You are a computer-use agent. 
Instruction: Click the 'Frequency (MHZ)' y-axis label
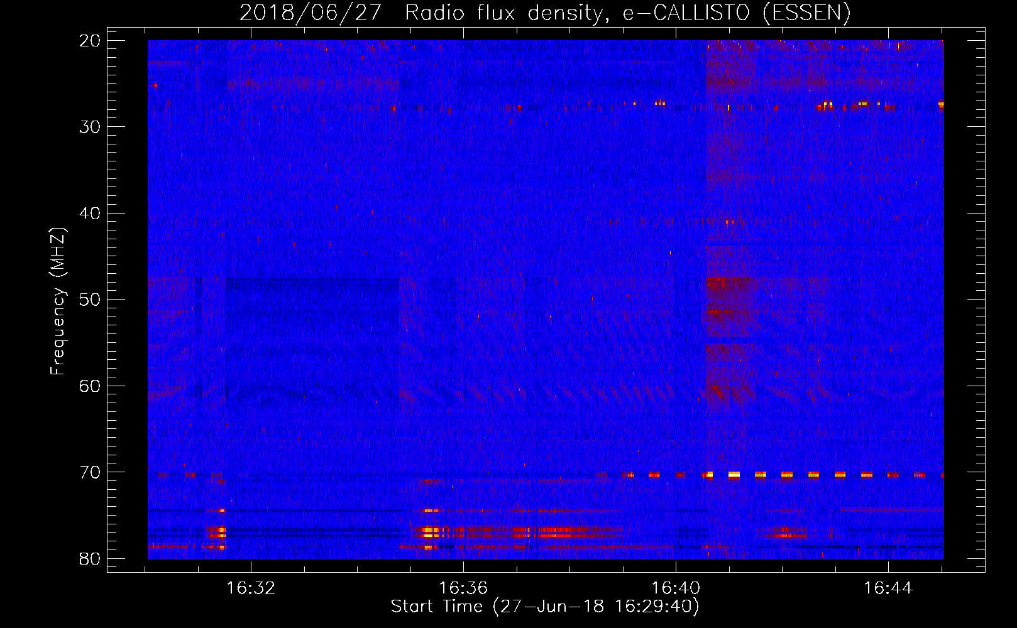click(x=58, y=301)
